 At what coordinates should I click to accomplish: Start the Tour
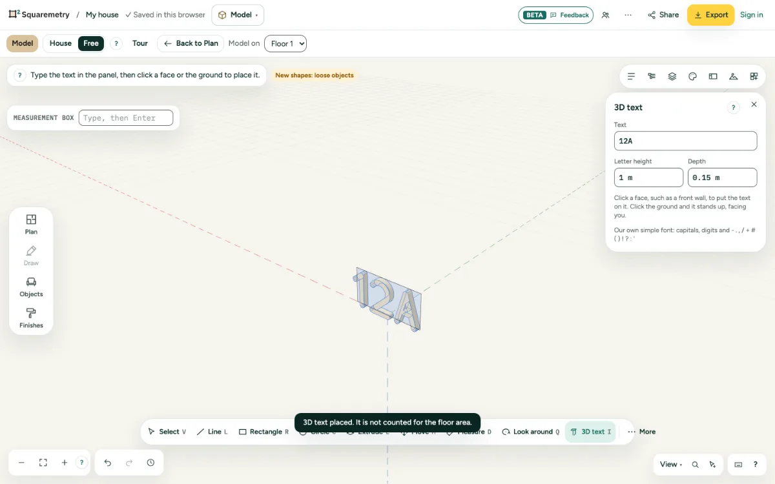click(140, 43)
